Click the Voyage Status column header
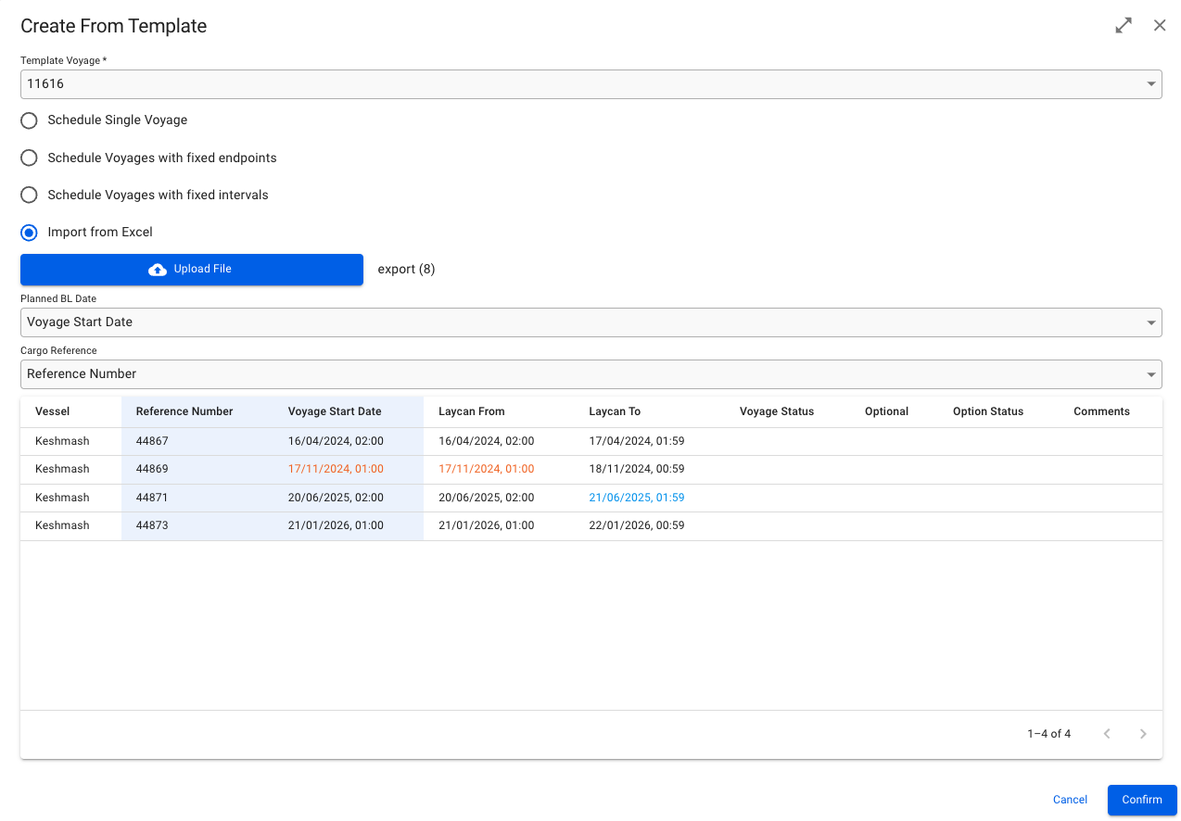This screenshot has height=821, width=1181. tap(776, 411)
